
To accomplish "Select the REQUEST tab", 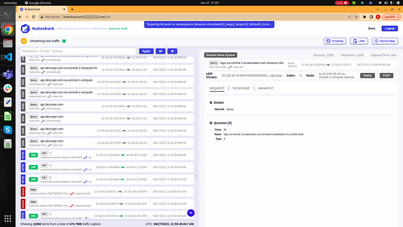I will (216, 88).
